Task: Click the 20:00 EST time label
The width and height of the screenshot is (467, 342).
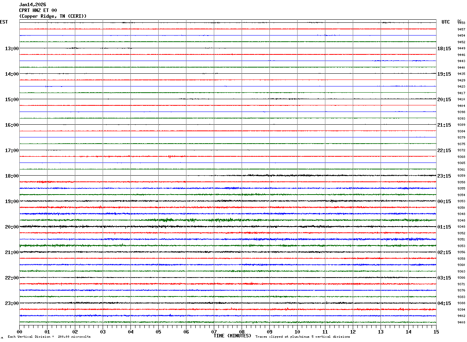Action: pyautogui.click(x=12, y=227)
